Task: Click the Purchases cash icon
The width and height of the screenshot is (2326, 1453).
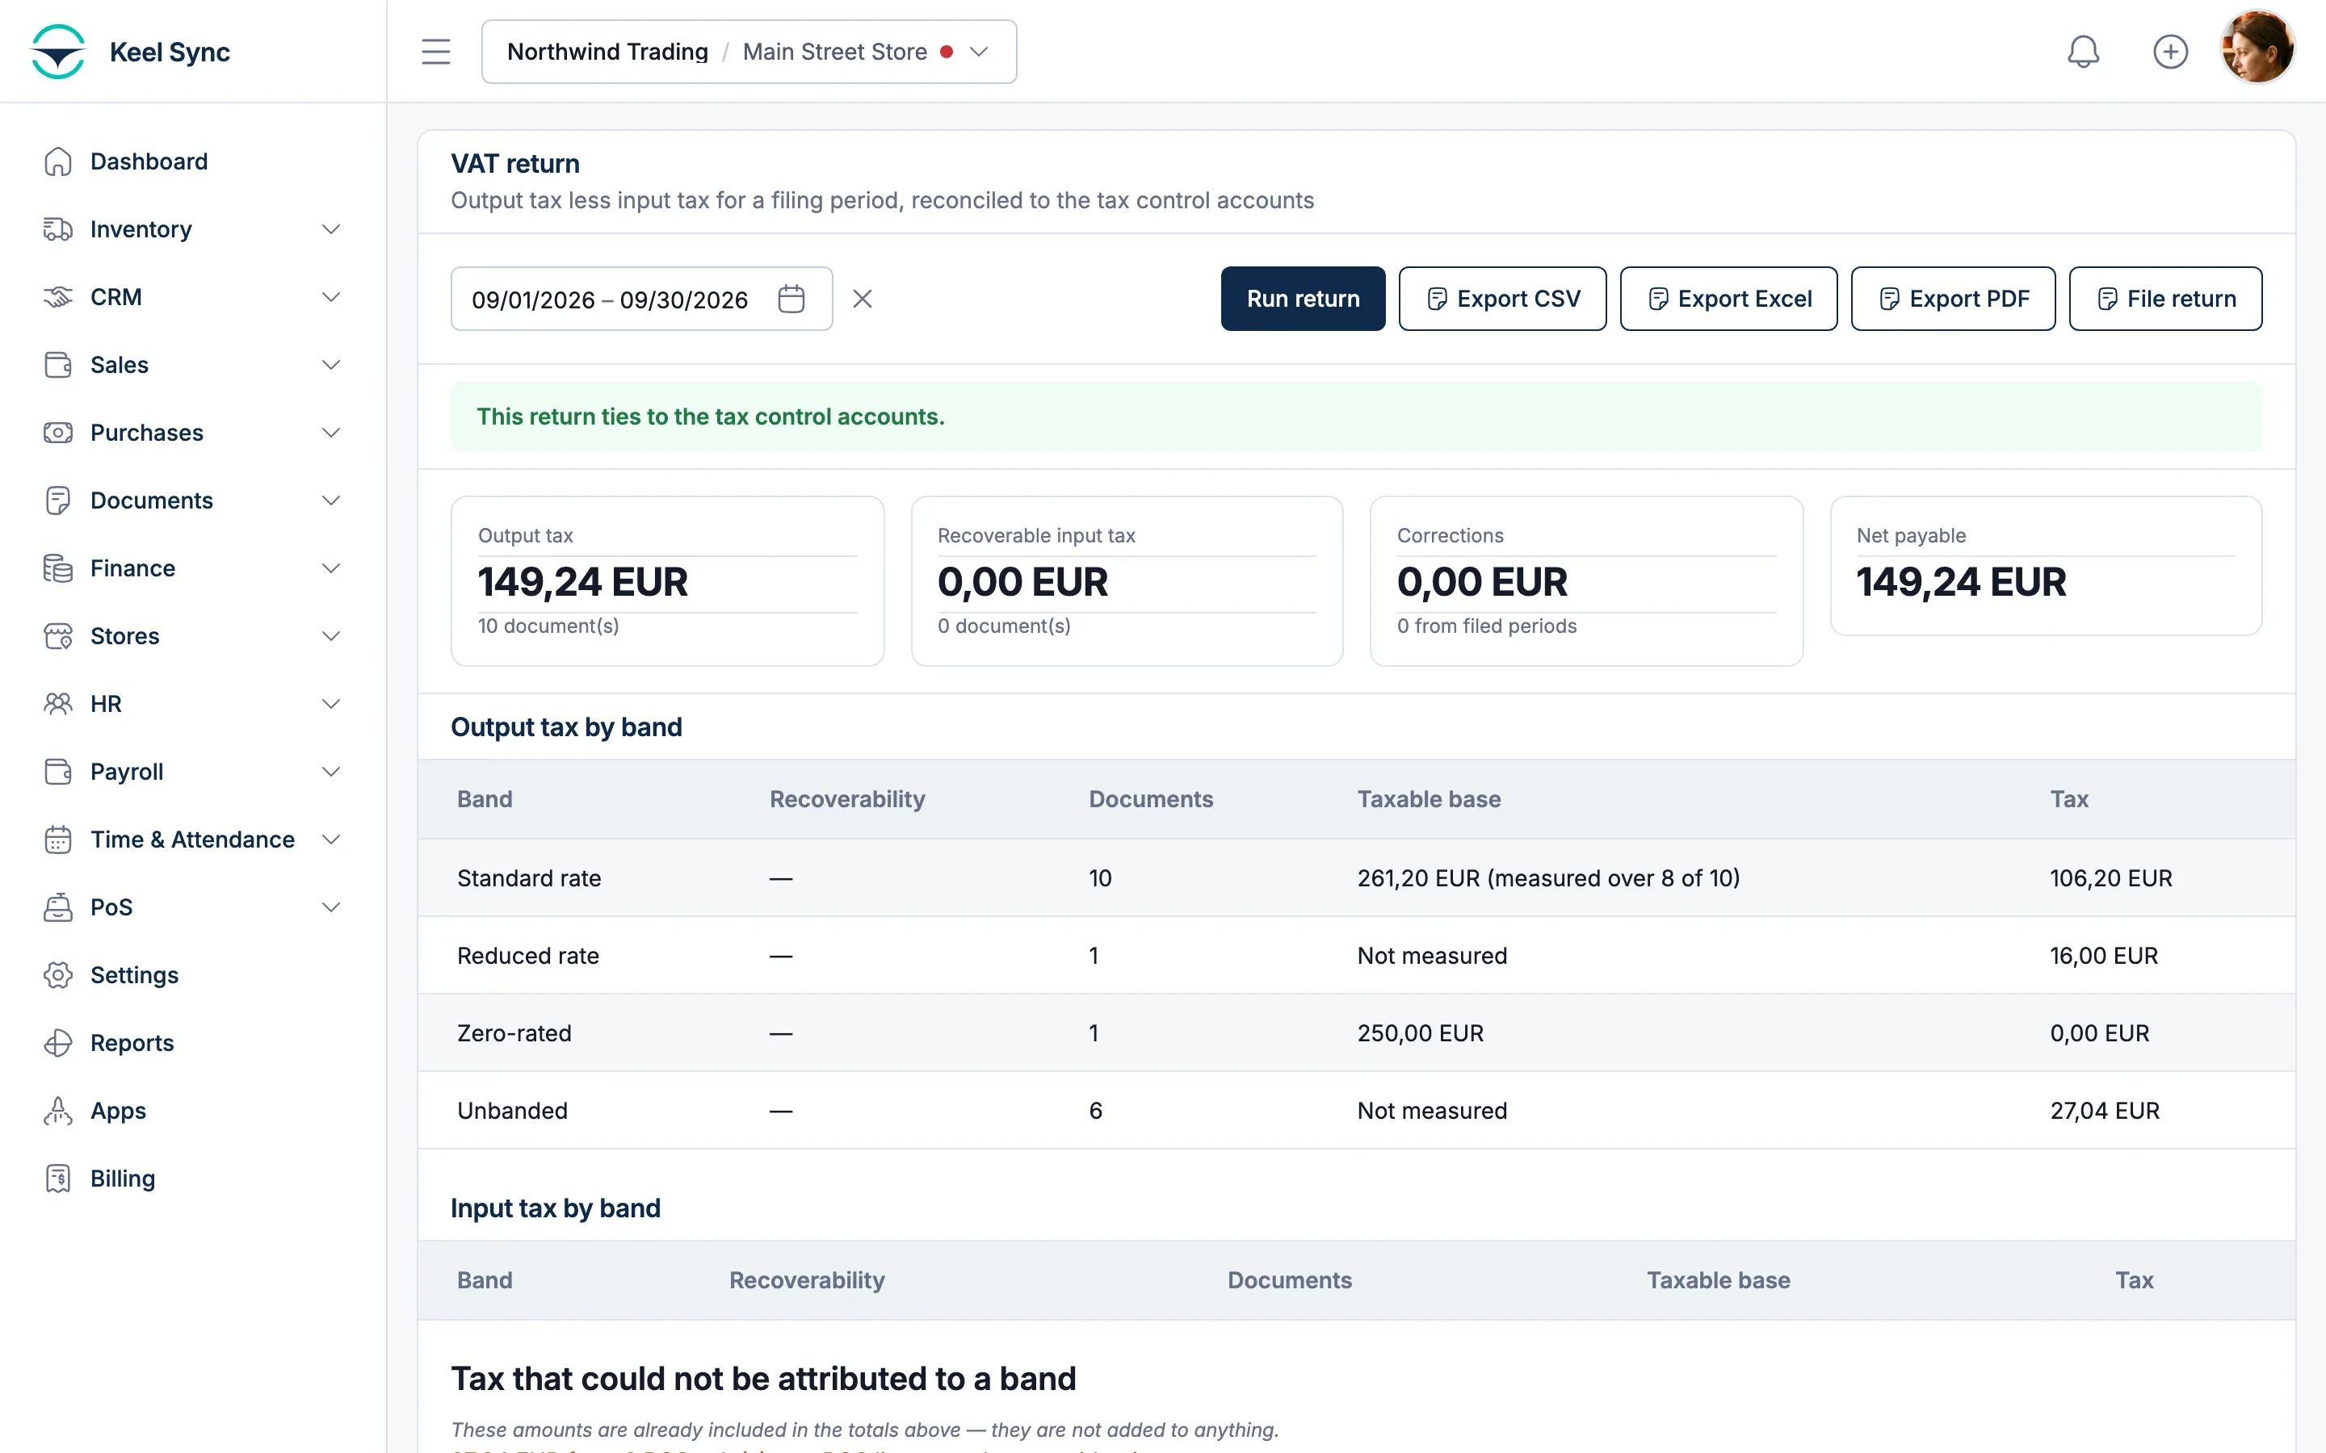Action: pyautogui.click(x=57, y=433)
